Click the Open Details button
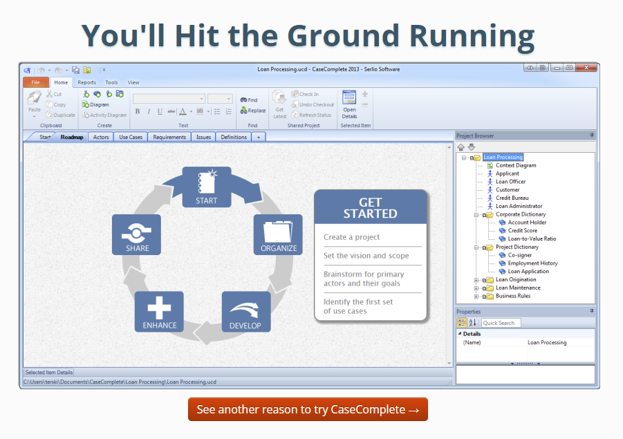 [349, 104]
